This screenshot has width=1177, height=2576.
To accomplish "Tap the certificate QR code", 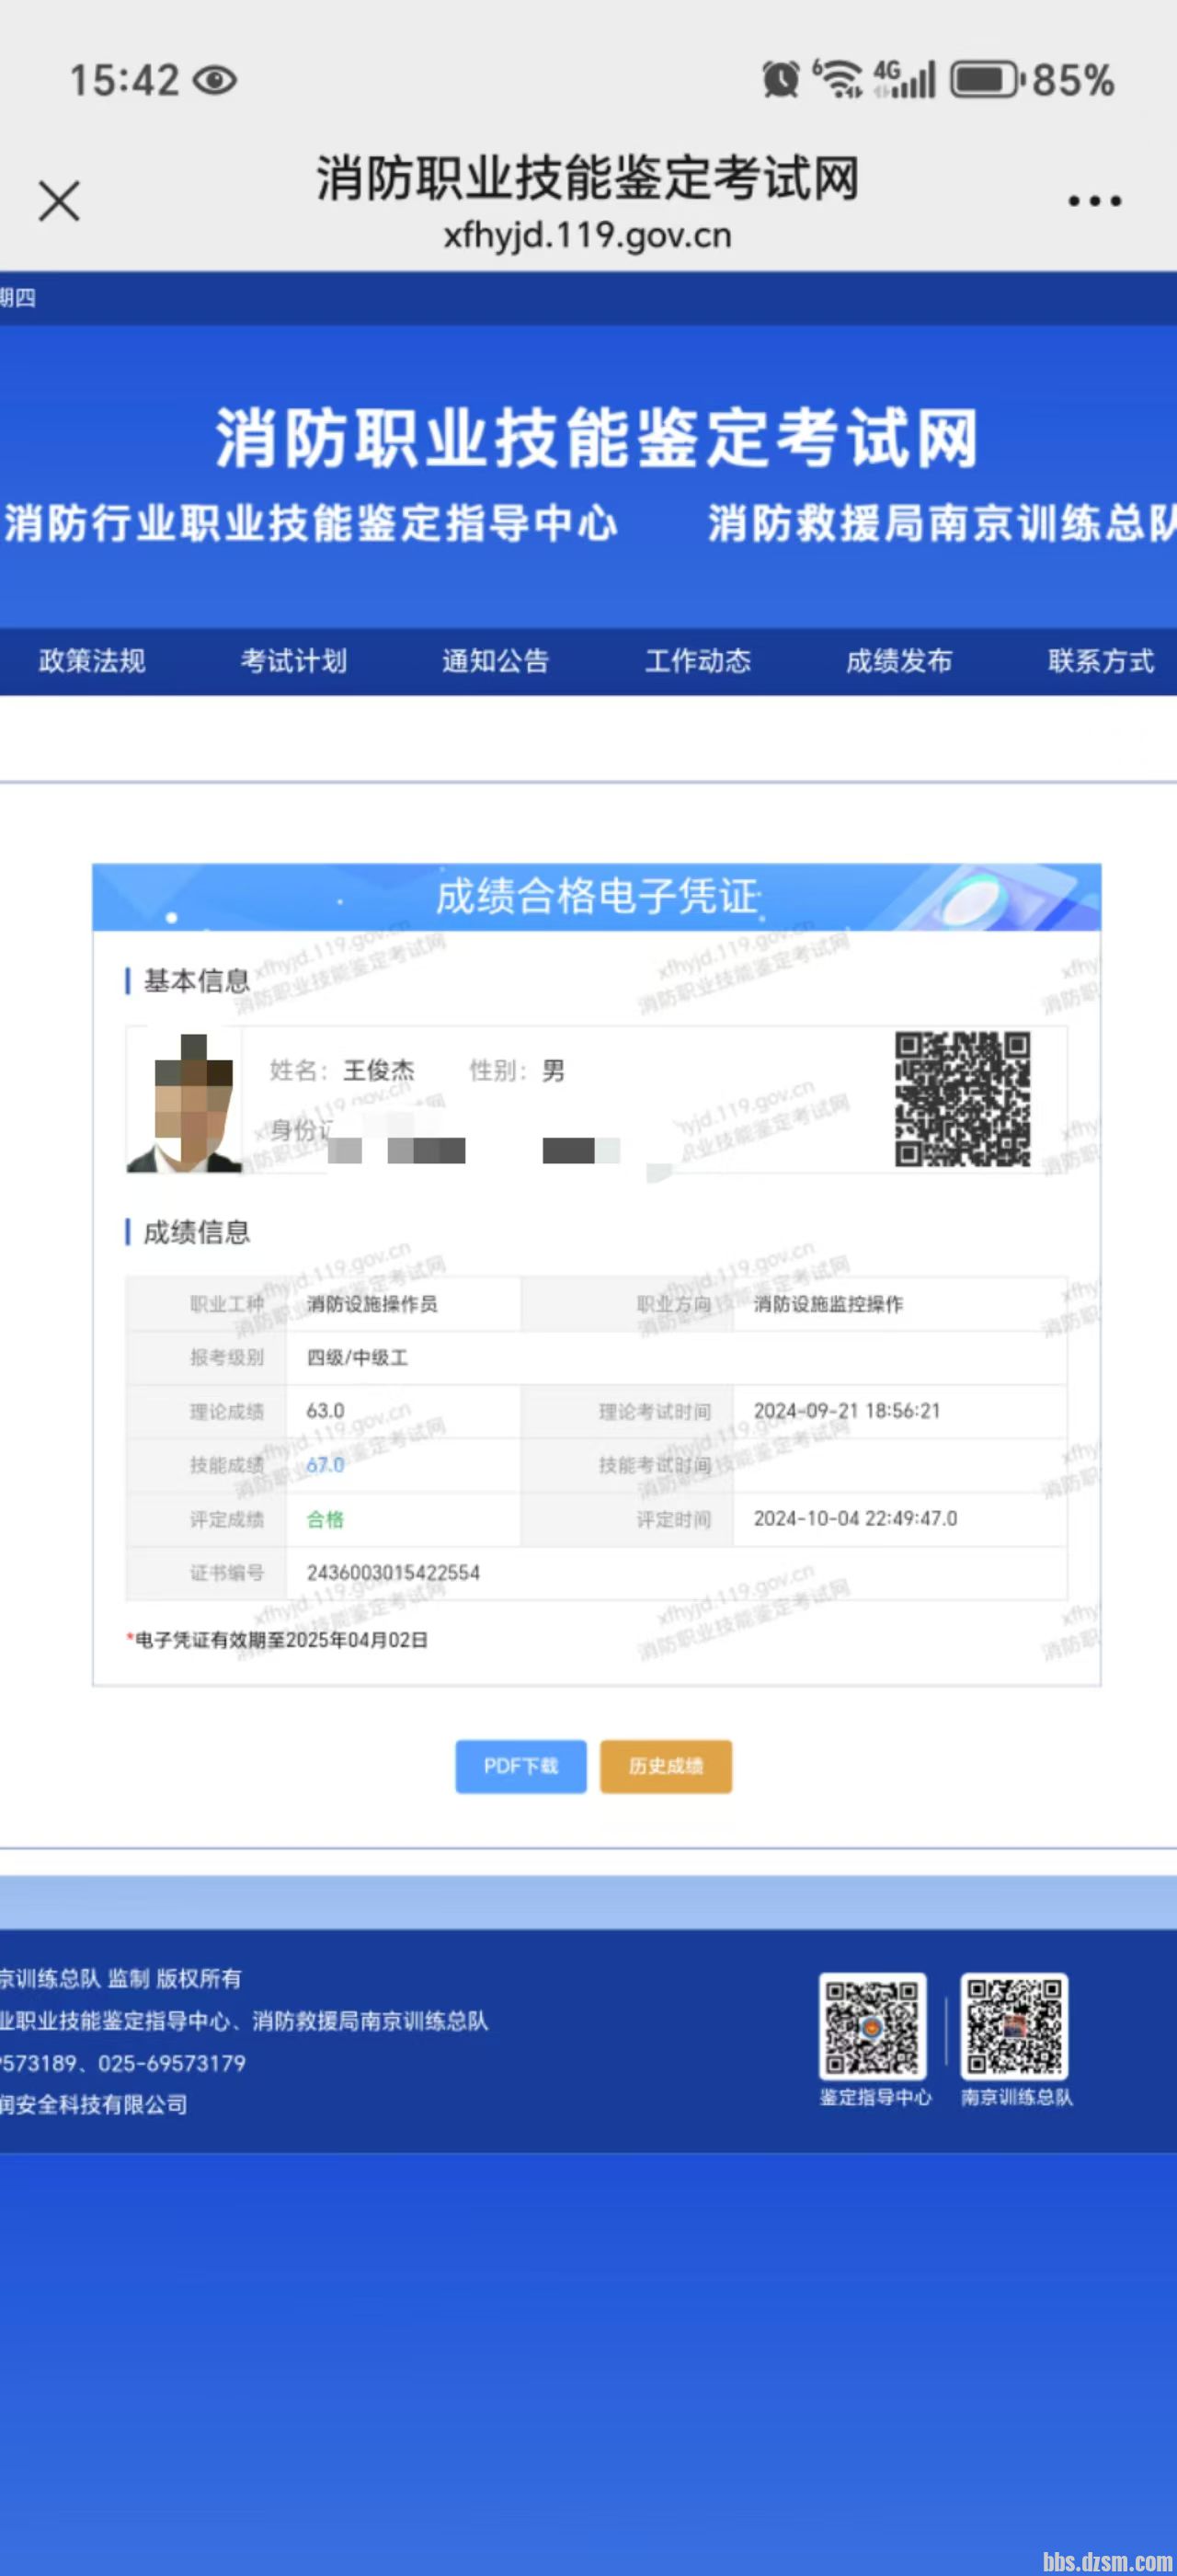I will (x=961, y=1099).
